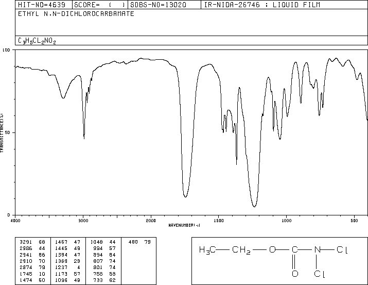Viewport: 368px width, 285px height.
Task: Click the 100 transmittance axis label
Action: [x=6, y=50]
